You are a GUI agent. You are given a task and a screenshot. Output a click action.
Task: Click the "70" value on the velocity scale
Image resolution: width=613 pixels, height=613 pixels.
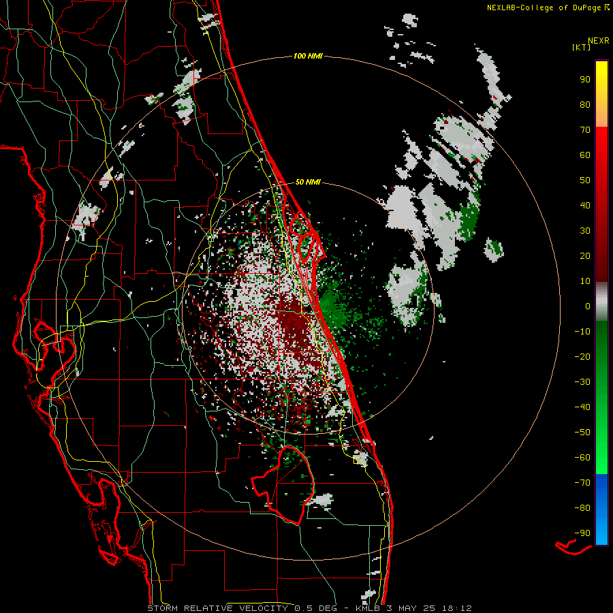[x=585, y=130]
